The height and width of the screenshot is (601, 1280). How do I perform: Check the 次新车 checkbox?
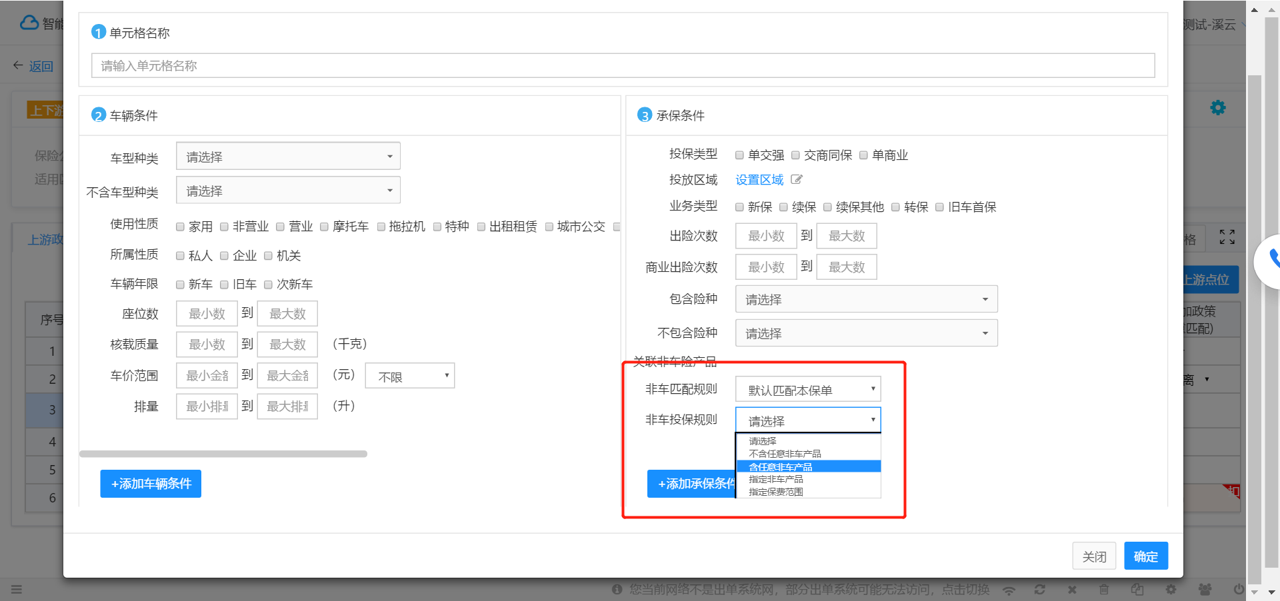tap(268, 285)
